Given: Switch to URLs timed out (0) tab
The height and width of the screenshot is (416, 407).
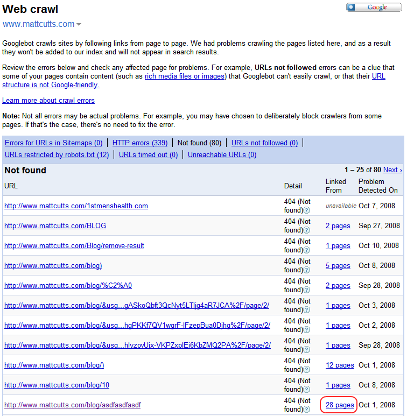Looking at the screenshot, I should pos(148,154).
